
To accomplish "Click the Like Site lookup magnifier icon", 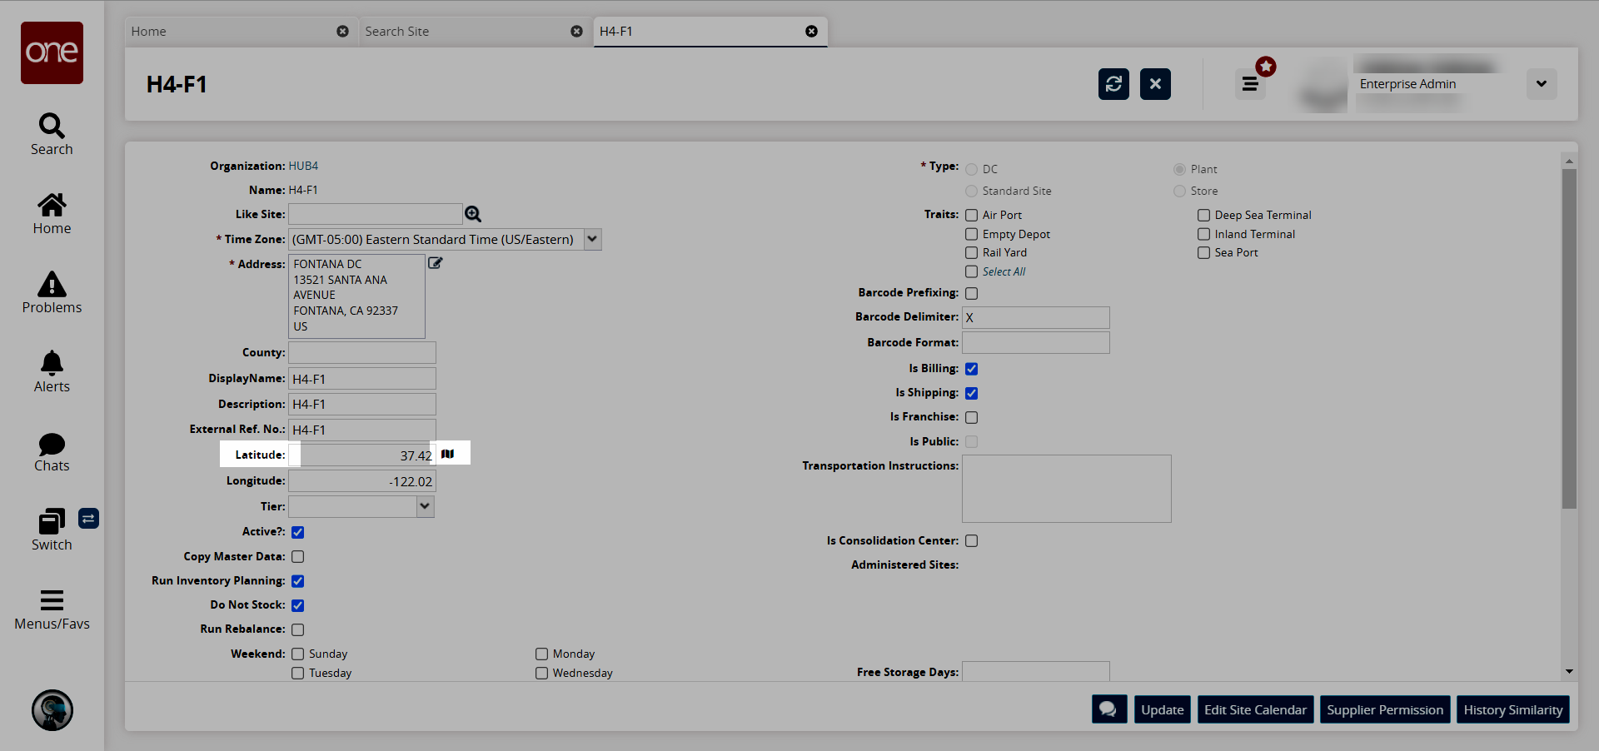I will 473,214.
